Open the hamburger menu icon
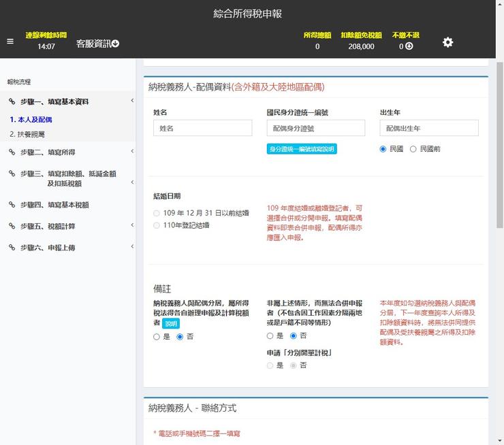 (10, 42)
